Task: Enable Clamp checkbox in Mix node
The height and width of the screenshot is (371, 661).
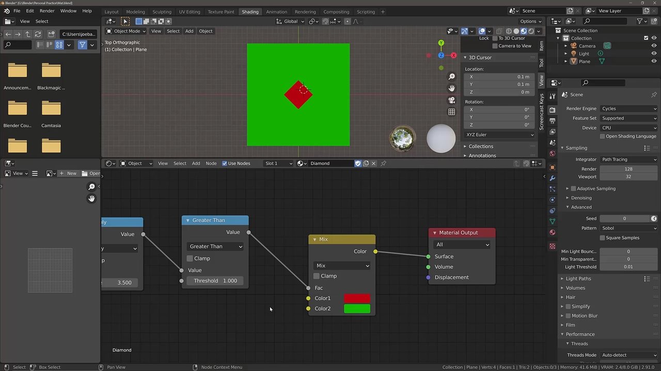Action: pos(317,276)
